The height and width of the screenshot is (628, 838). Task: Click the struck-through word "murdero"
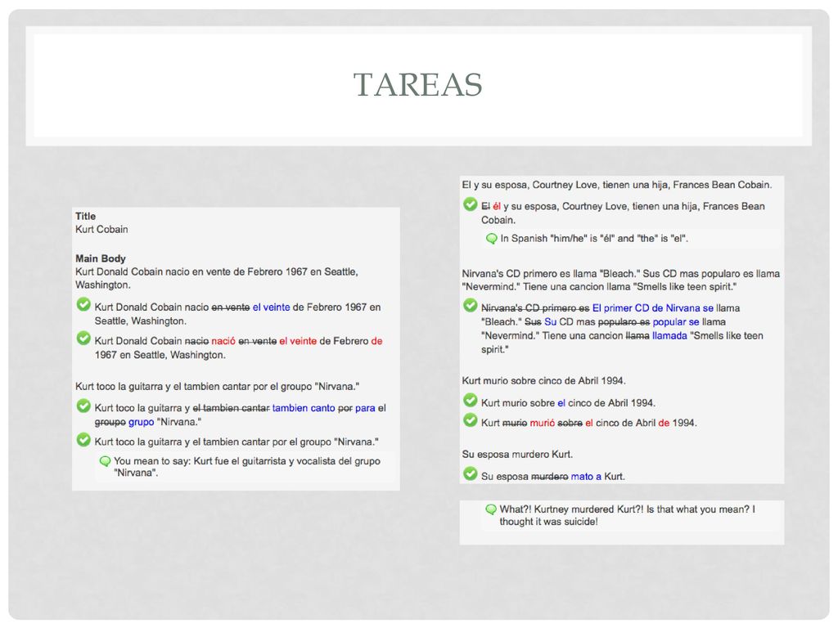[550, 477]
